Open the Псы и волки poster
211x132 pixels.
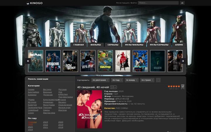point(71,61)
